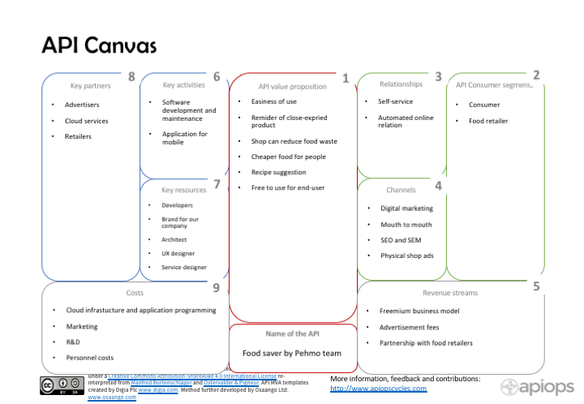This screenshot has height=404, width=584.
Task: Click Freemium business model text
Action: point(419,311)
